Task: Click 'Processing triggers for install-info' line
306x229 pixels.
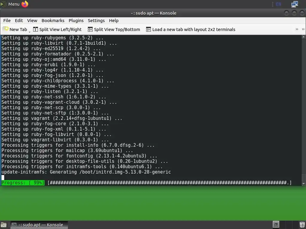Action: click(x=78, y=145)
